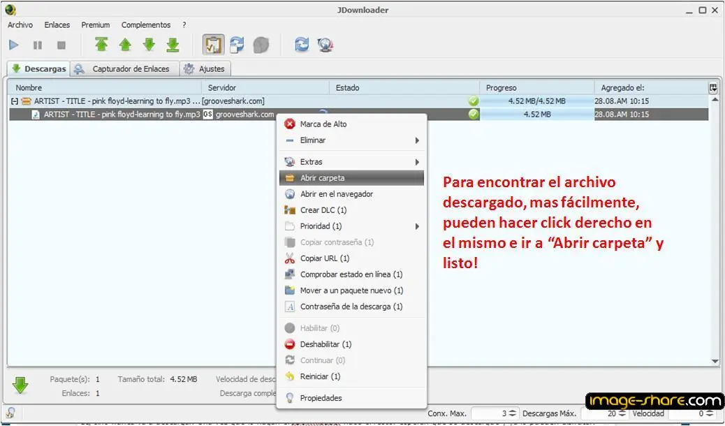Choose Deshabilitar (1)
This screenshot has height=426, width=725.
click(x=351, y=344)
